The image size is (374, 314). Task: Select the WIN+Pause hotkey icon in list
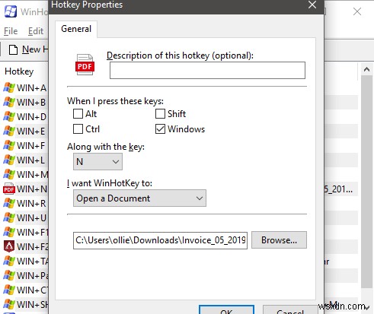pos(9,275)
